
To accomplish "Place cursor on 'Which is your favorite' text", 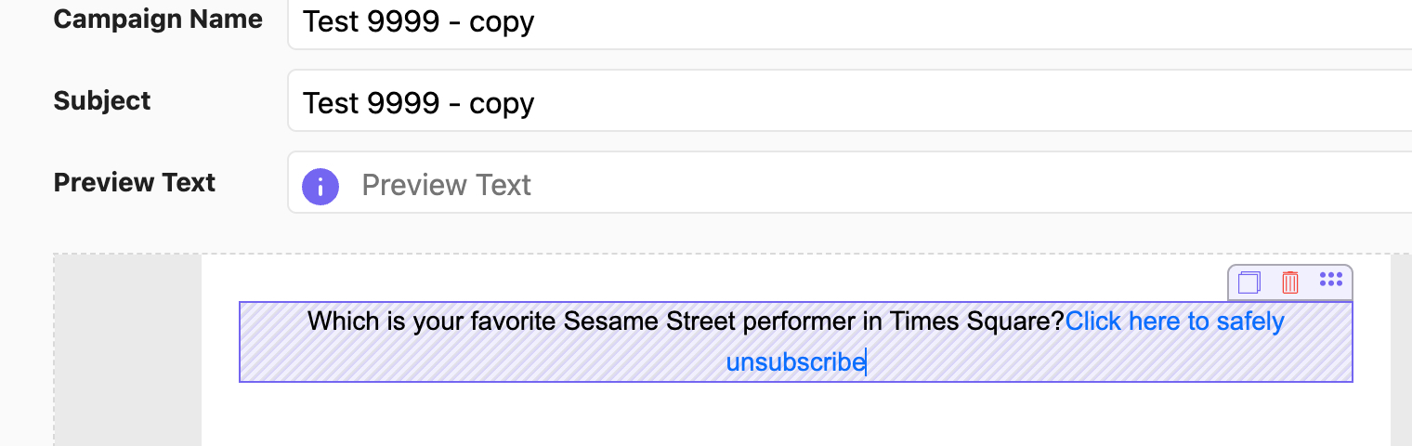I will 433,321.
